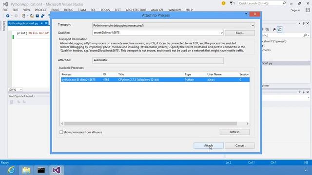The image size is (312, 175).
Task: Click the Attach to read-only Automatic field
Action: [158, 60]
